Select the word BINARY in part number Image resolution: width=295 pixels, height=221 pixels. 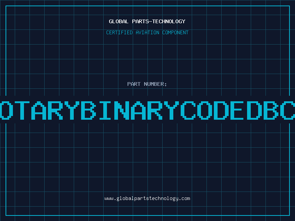click(x=131, y=110)
